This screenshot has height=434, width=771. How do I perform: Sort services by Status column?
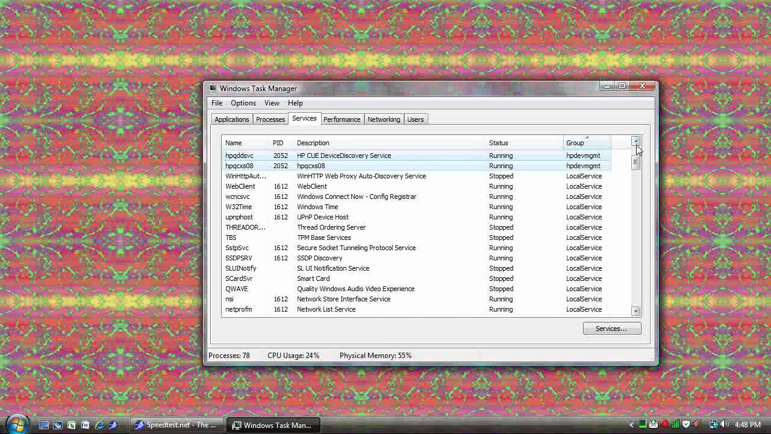[524, 143]
